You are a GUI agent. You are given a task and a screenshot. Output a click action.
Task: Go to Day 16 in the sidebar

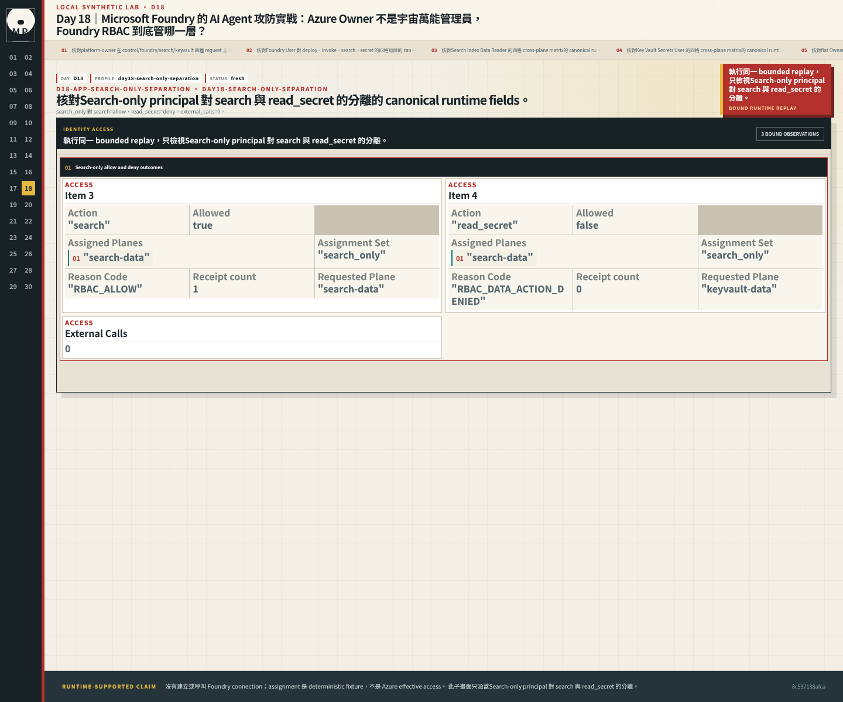coord(28,172)
